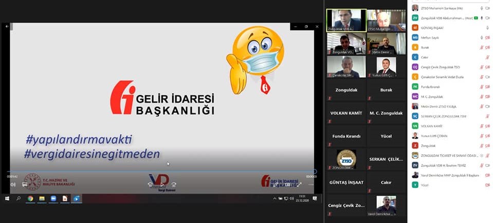Viewport: 493px width, 223px height.
Task: Open subtitles options in the video player
Action: tap(25, 184)
